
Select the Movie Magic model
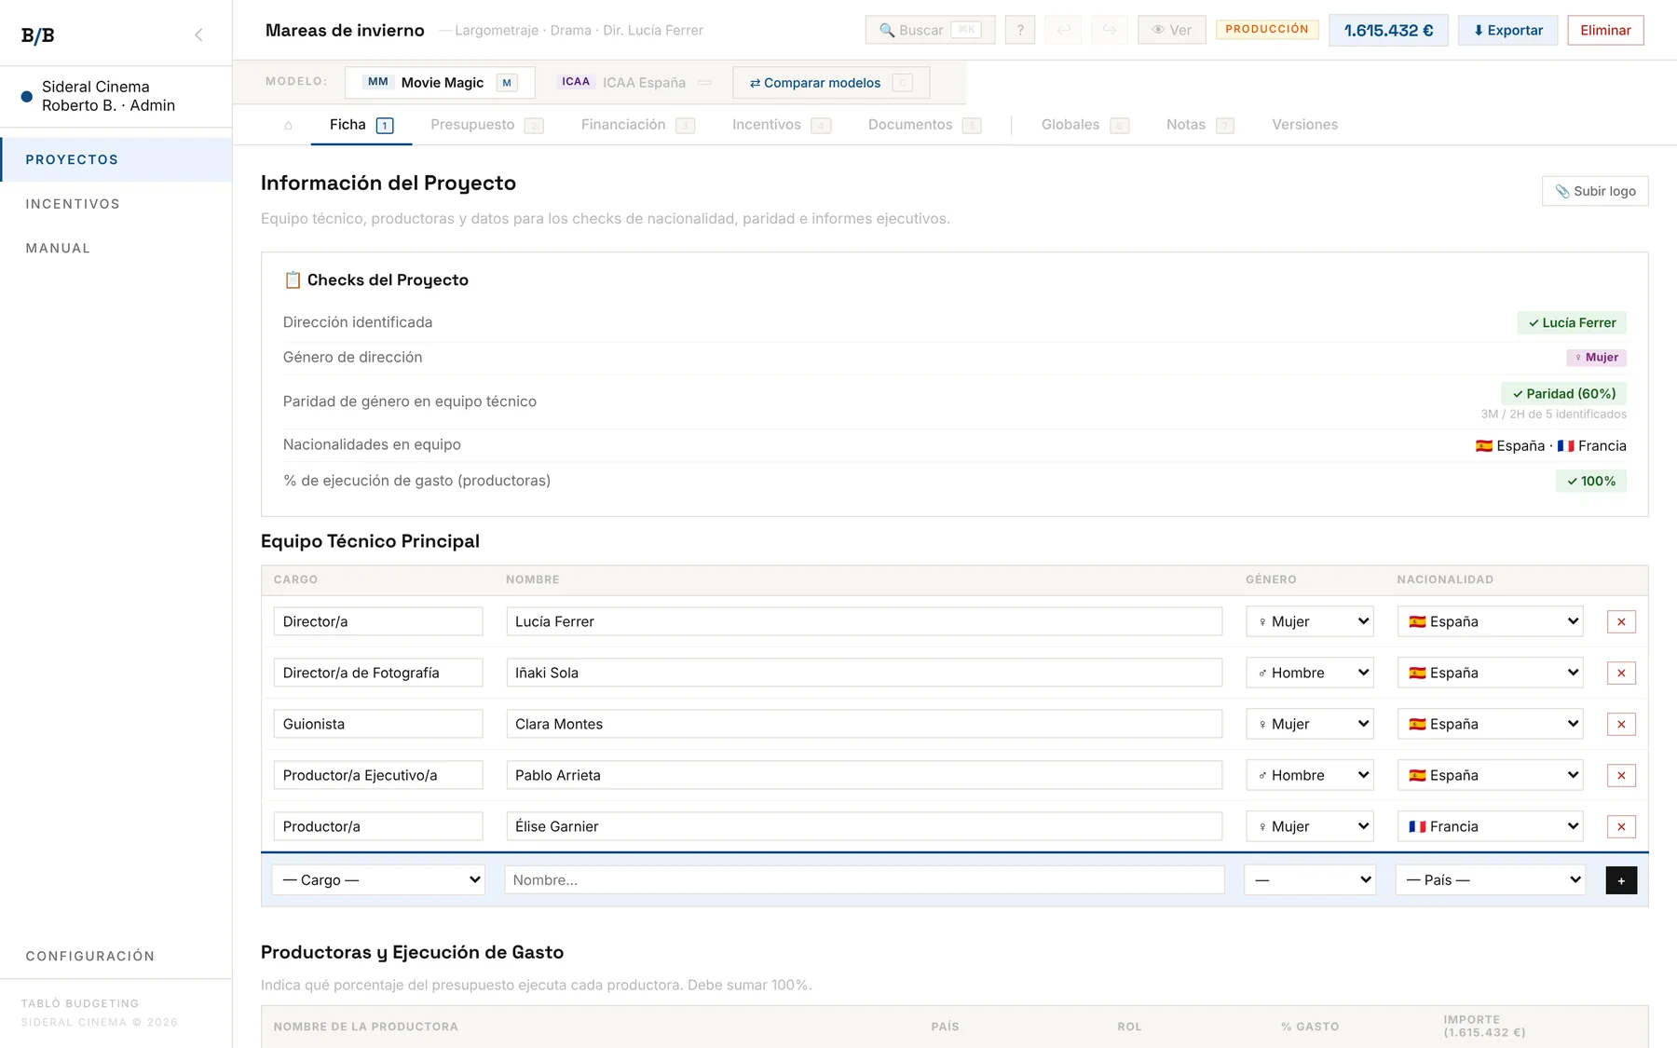pos(440,83)
